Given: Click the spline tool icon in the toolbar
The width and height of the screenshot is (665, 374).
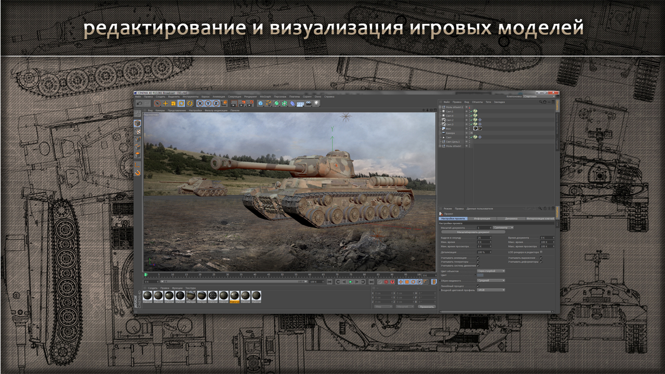Looking at the screenshot, I should point(268,103).
